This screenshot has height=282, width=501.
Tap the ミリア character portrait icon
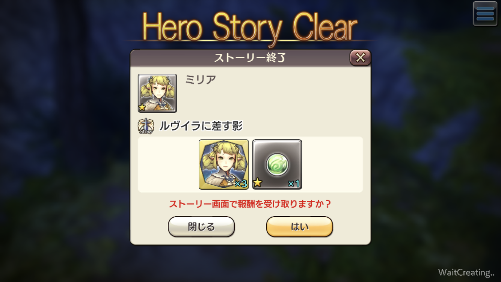[157, 93]
